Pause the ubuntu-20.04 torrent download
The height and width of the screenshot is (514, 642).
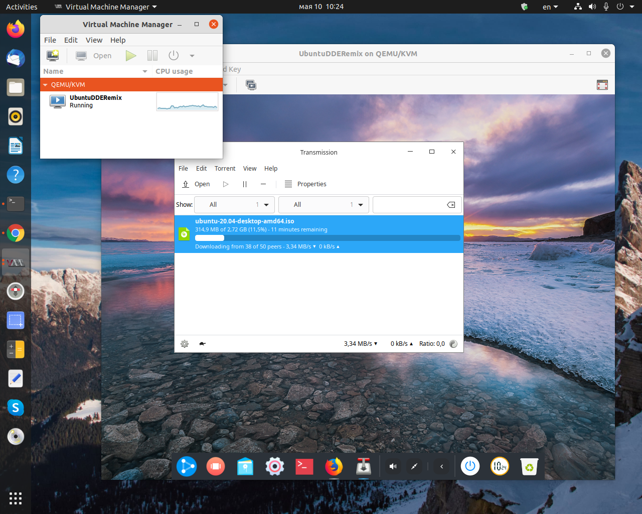(244, 184)
